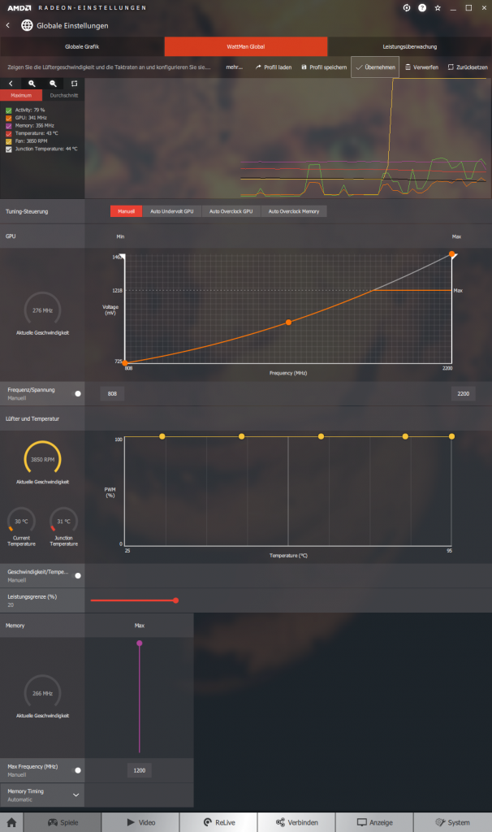Discard changes with Verwerfen
This screenshot has width=492, height=832.
pos(422,67)
